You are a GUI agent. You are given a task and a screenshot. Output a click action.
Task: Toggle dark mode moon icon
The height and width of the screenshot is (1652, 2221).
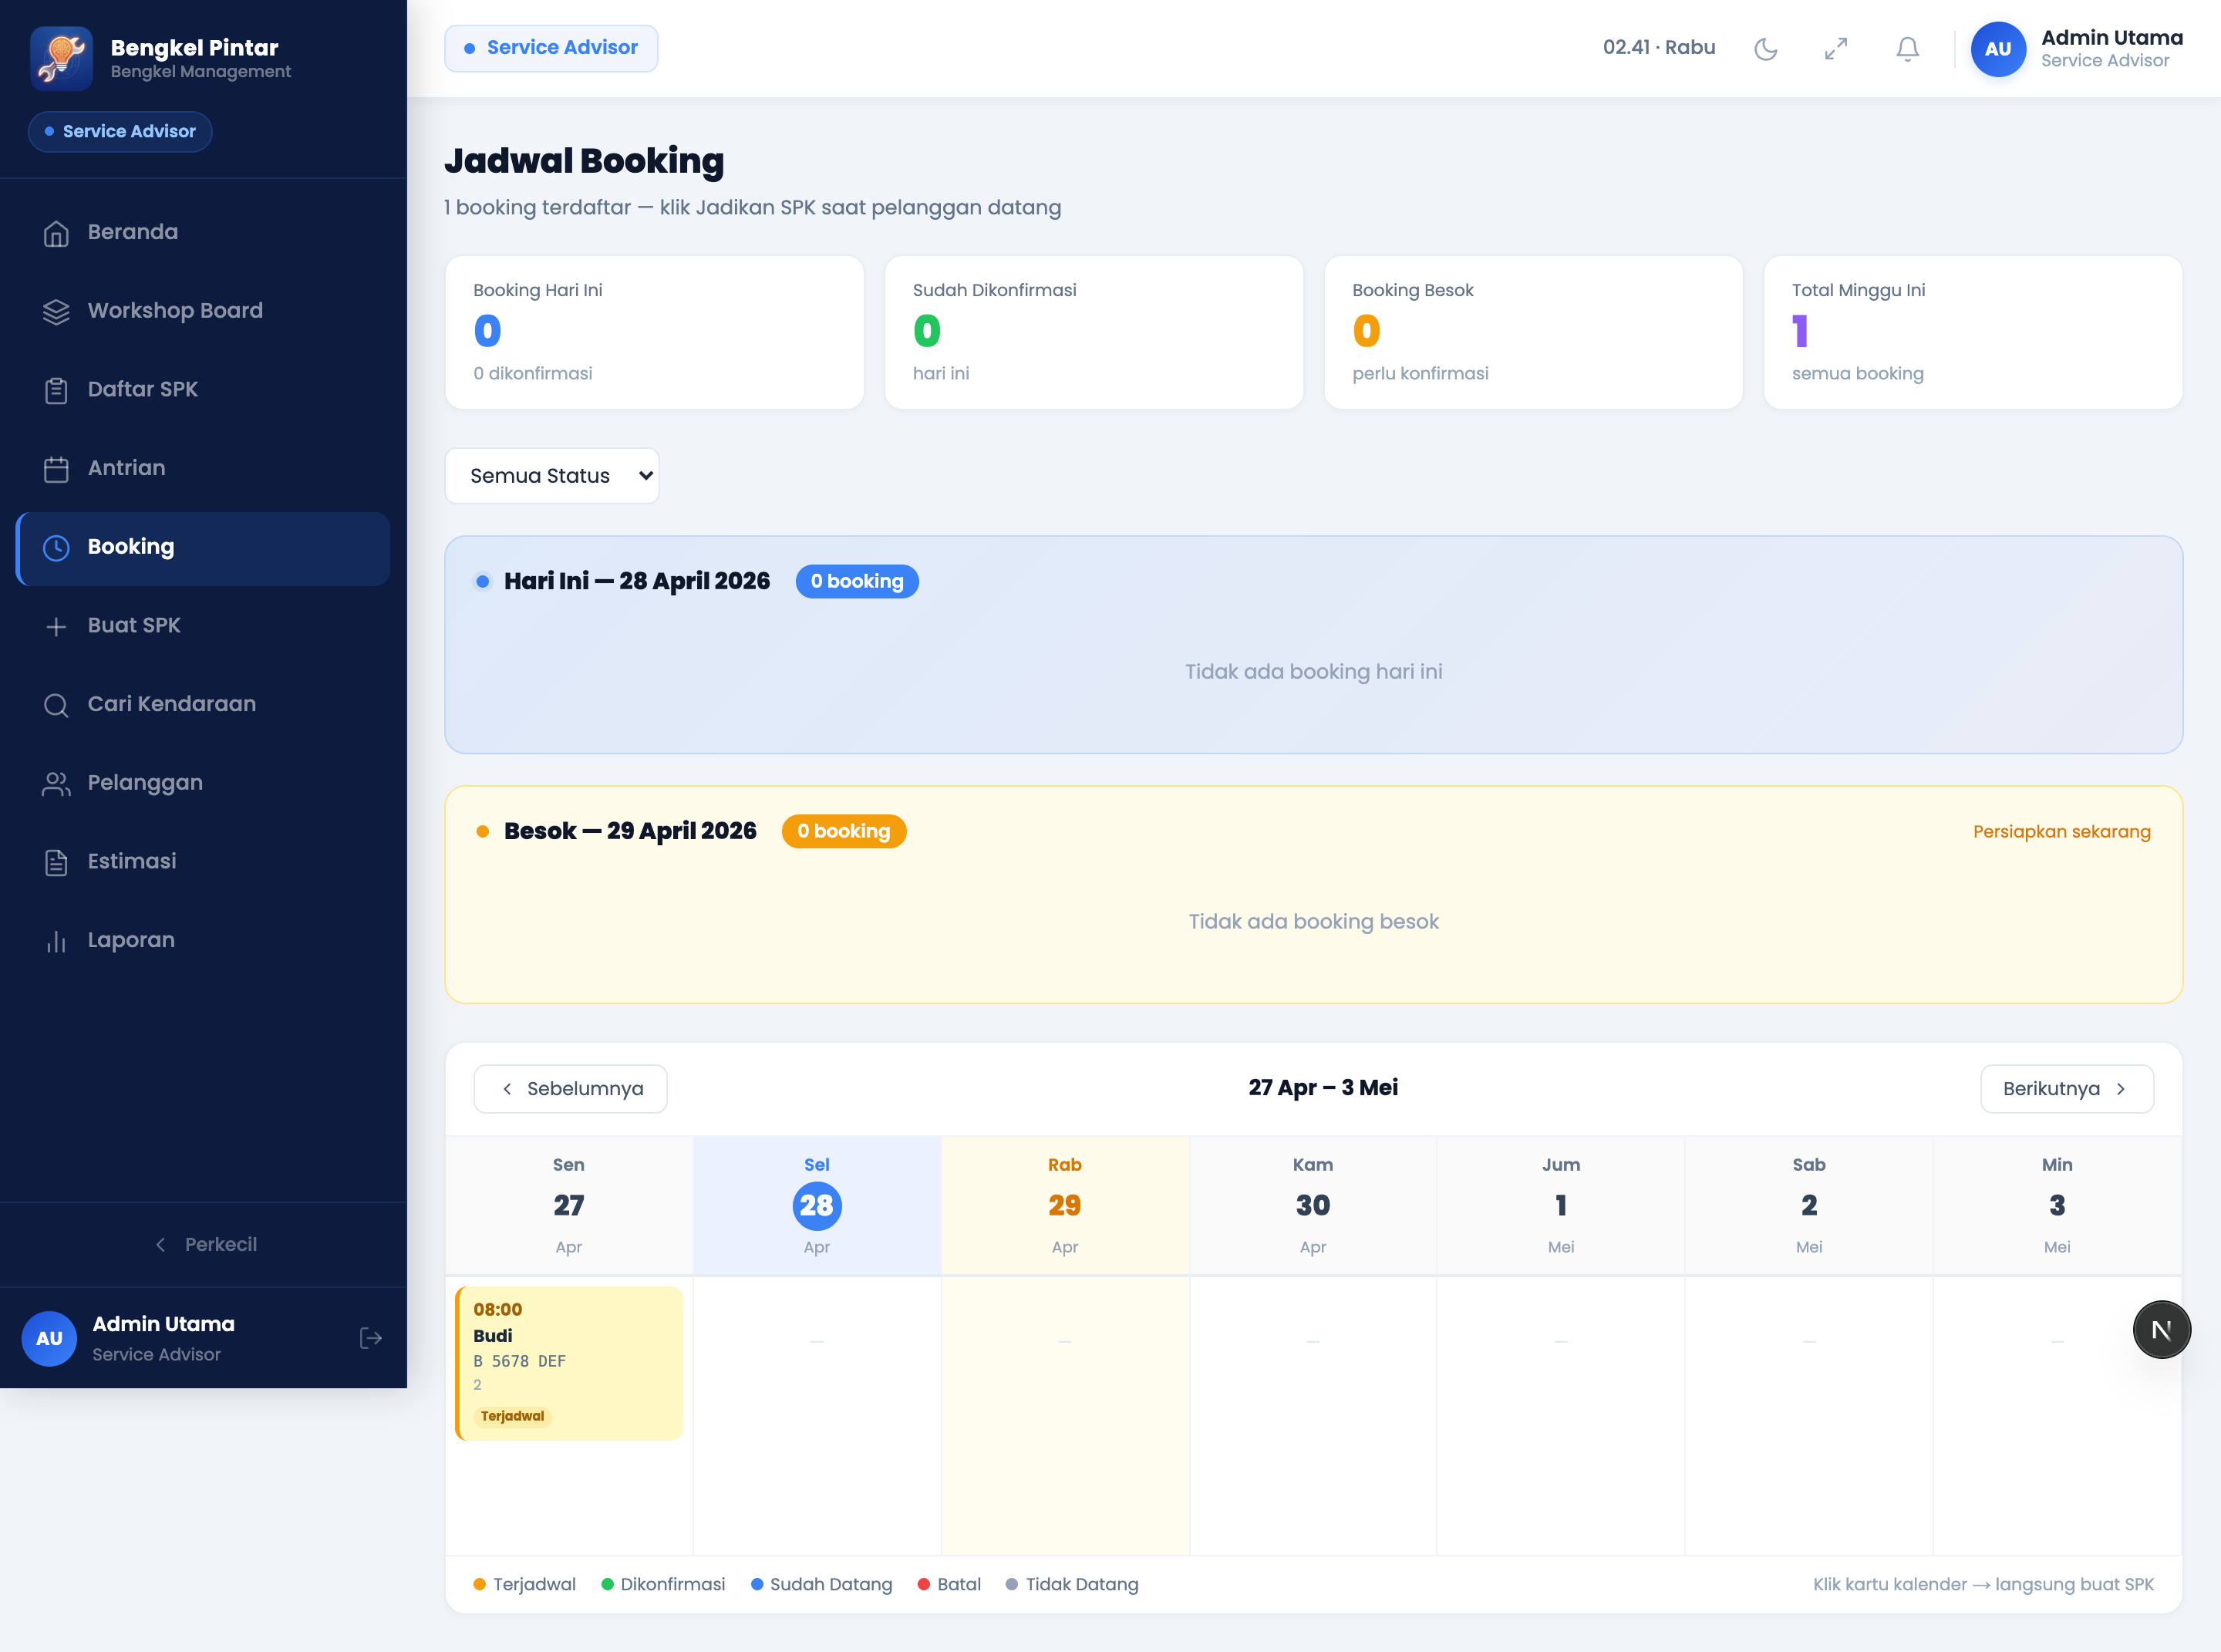coord(1766,49)
